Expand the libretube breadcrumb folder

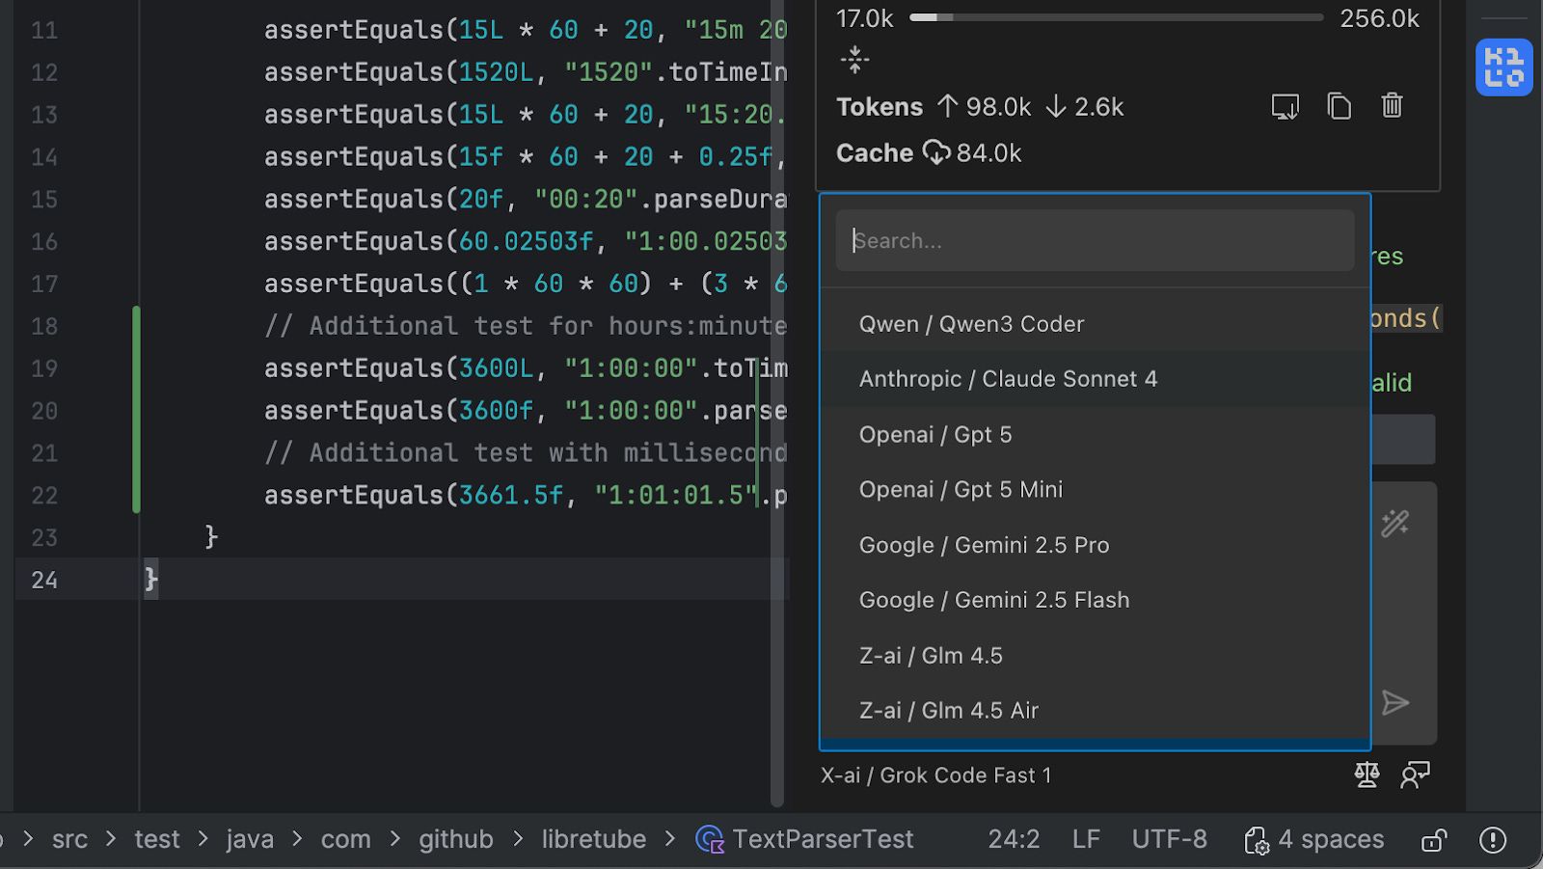click(594, 839)
